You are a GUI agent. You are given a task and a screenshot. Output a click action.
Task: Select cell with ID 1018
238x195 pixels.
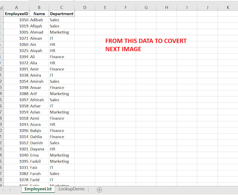(x=16, y=118)
